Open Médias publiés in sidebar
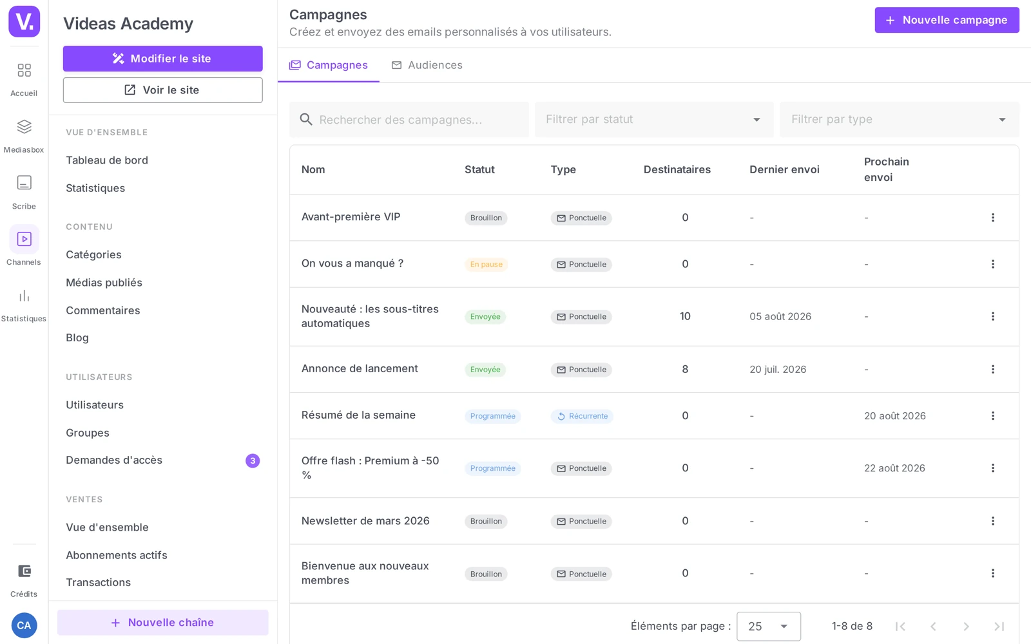1031x644 pixels. [104, 283]
